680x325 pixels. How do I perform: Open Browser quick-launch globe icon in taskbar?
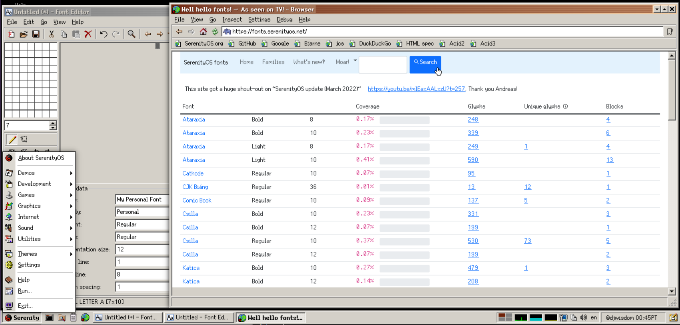point(85,317)
